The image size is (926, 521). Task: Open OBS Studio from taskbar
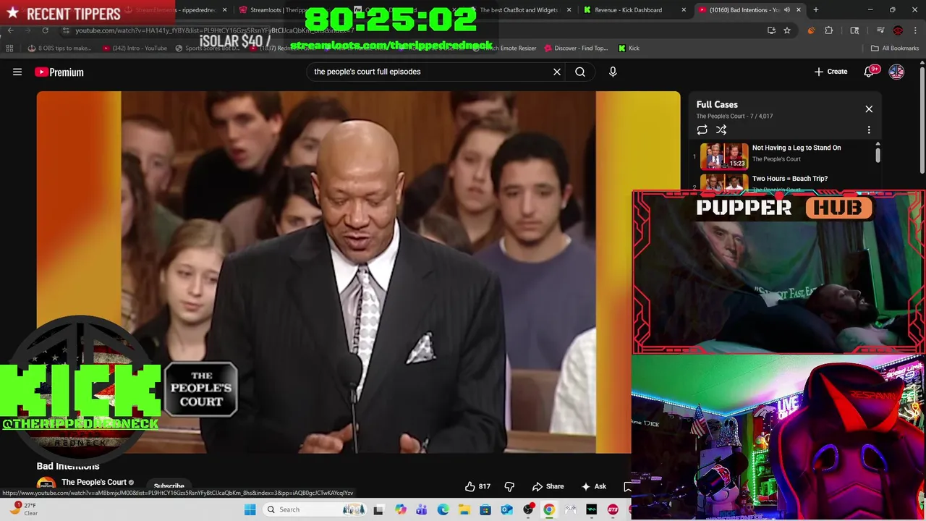point(528,509)
